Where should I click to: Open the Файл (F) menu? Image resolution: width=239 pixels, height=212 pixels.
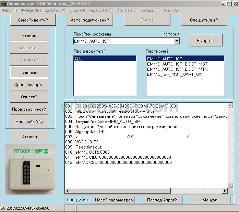pyautogui.click(x=10, y=10)
